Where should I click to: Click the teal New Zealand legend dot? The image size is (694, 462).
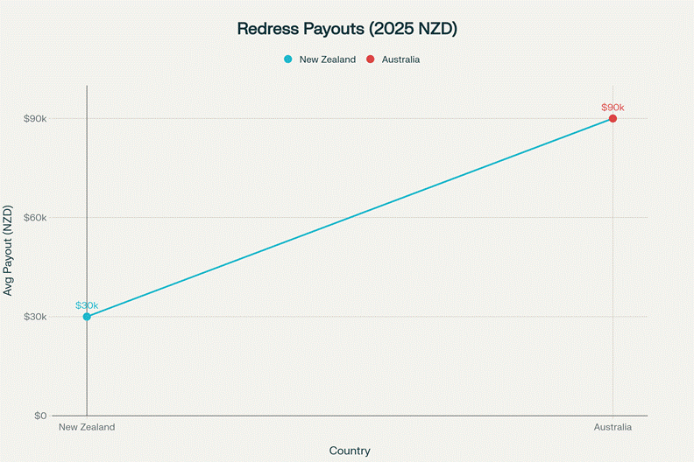click(287, 59)
